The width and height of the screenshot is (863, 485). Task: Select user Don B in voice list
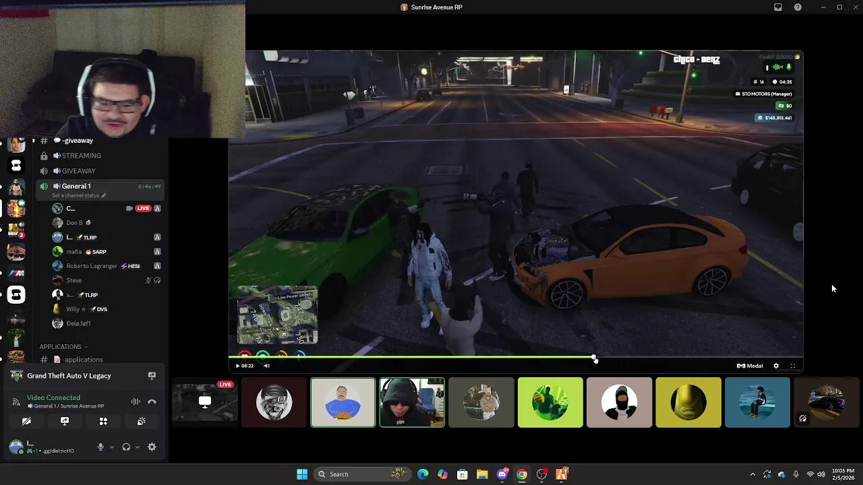coord(108,222)
